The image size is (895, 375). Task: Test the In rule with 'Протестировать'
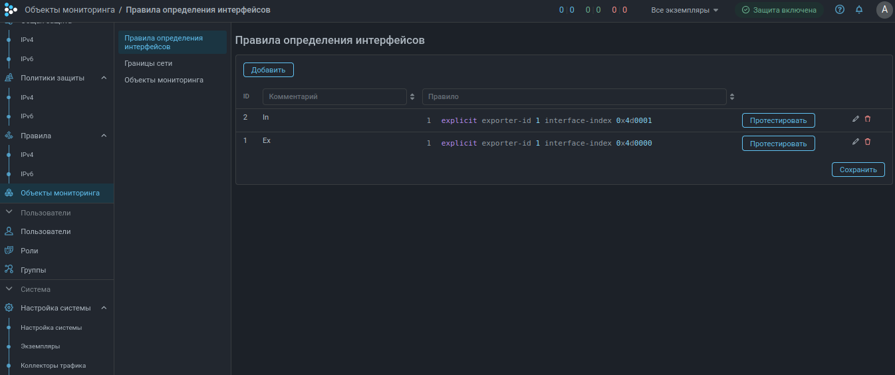(778, 120)
